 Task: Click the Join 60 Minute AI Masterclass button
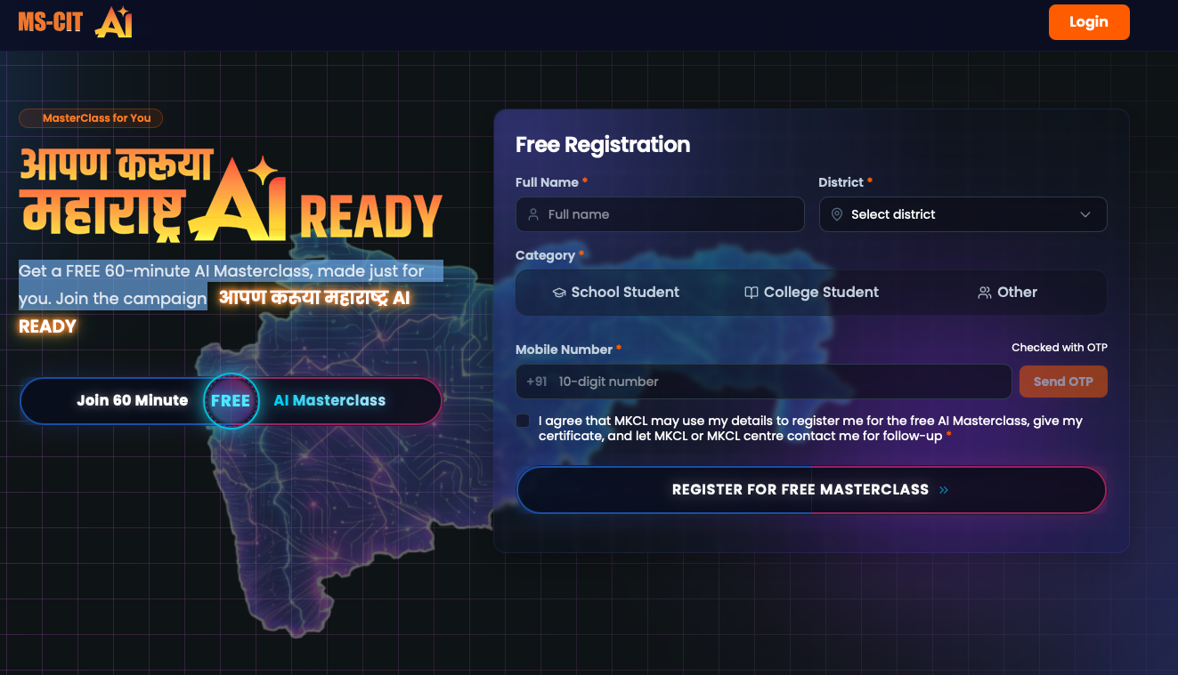pos(231,401)
